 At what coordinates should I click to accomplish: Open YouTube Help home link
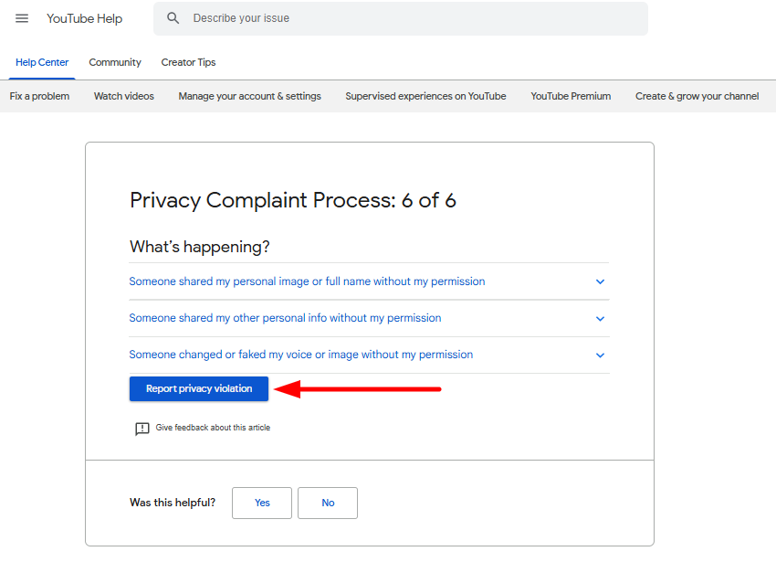[85, 18]
